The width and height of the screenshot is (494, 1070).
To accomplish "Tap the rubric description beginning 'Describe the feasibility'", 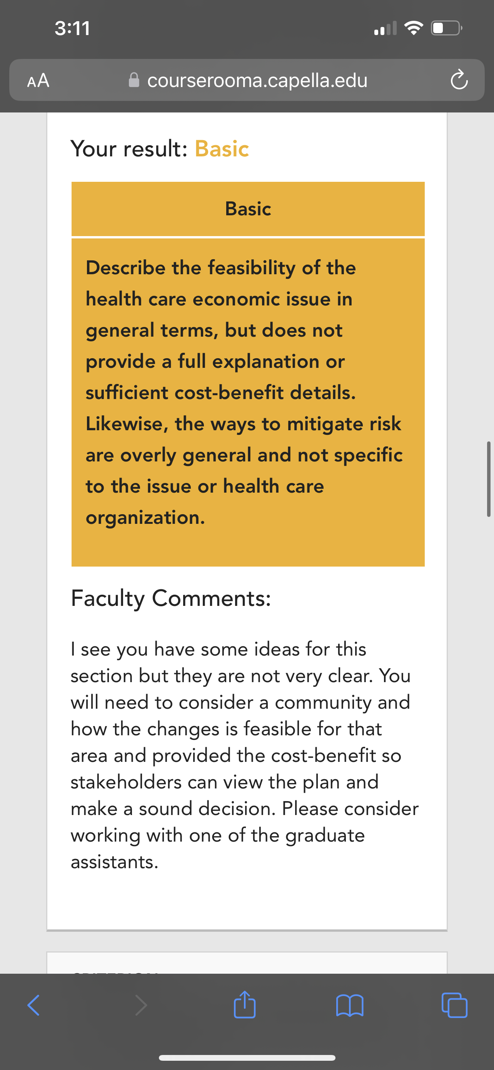I will click(244, 392).
